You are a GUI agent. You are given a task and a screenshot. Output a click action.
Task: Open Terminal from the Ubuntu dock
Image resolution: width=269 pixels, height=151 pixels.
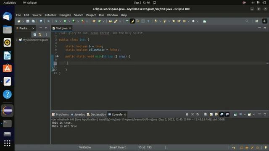[x=7, y=123]
